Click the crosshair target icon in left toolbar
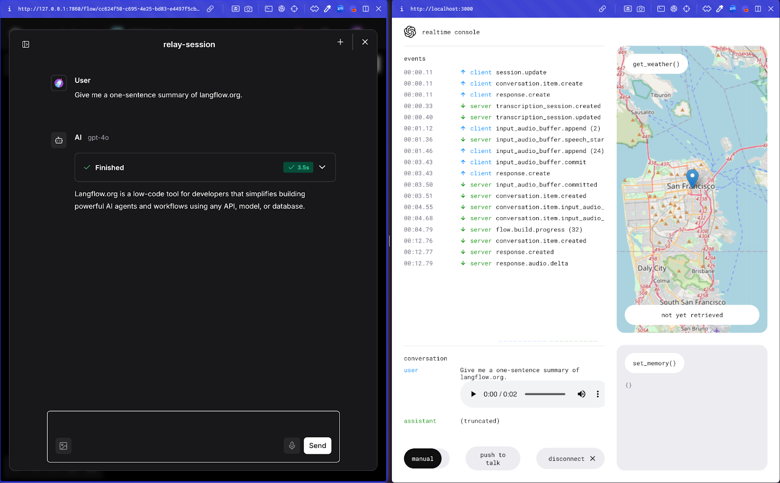 (x=294, y=9)
